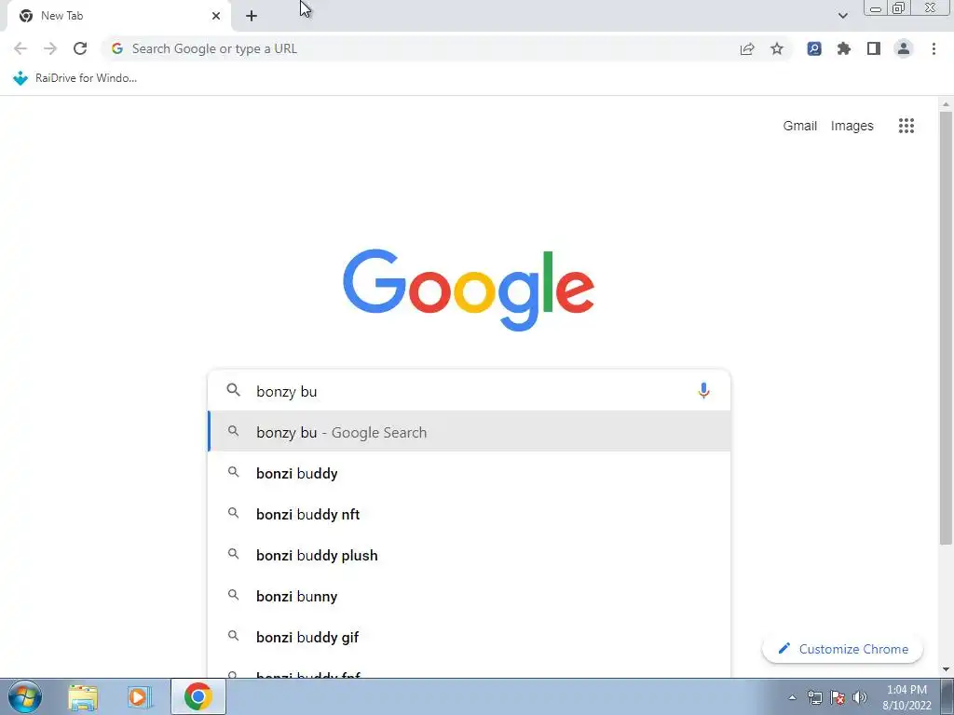Click the volume speaker tray icon
This screenshot has height=715, width=954.
(x=860, y=697)
